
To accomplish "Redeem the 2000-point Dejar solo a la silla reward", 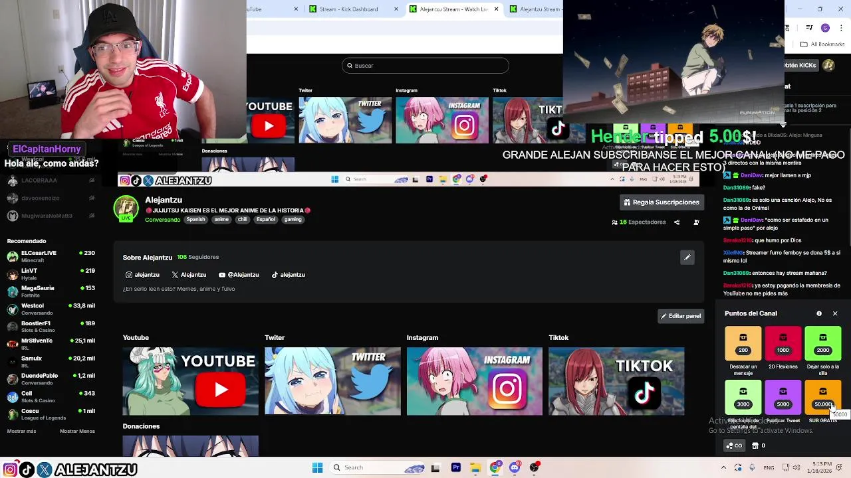I will pyautogui.click(x=822, y=343).
